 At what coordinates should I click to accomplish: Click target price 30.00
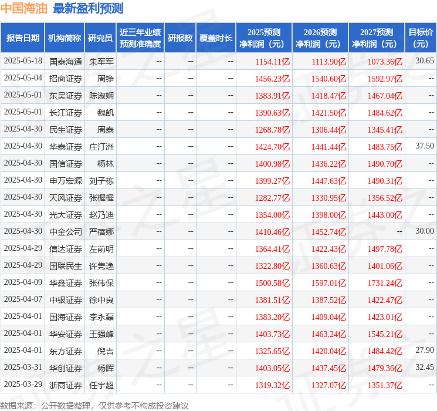(425, 231)
